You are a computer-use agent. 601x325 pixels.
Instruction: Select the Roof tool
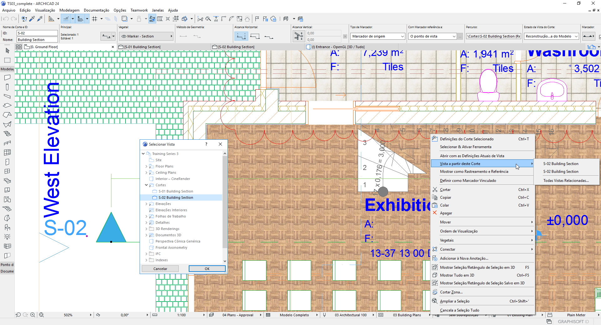pos(7,115)
